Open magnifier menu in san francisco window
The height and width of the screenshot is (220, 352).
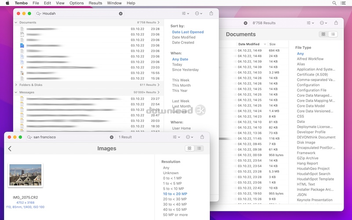click(x=29, y=137)
